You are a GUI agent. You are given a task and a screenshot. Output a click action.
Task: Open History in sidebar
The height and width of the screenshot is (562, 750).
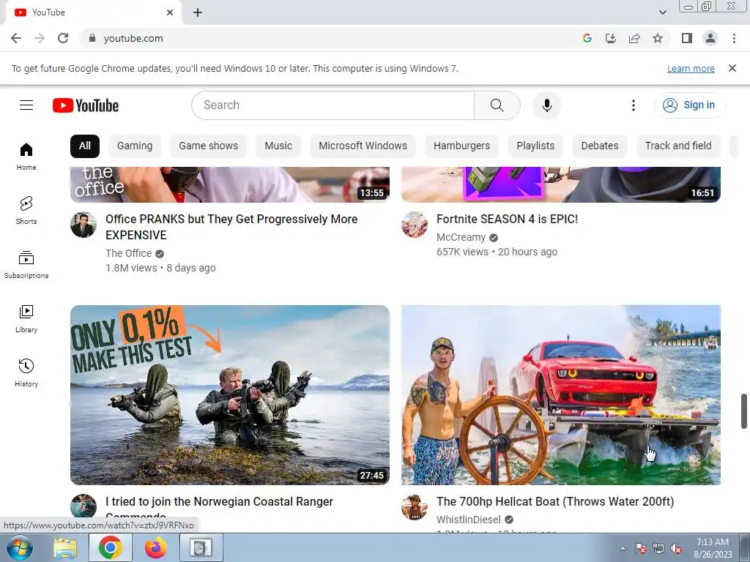(26, 372)
